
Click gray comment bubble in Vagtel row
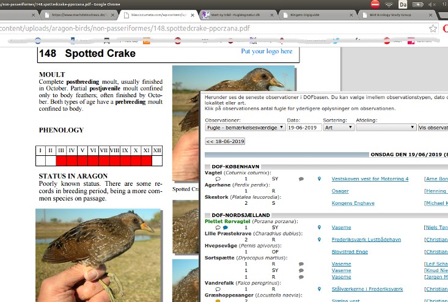(x=301, y=179)
